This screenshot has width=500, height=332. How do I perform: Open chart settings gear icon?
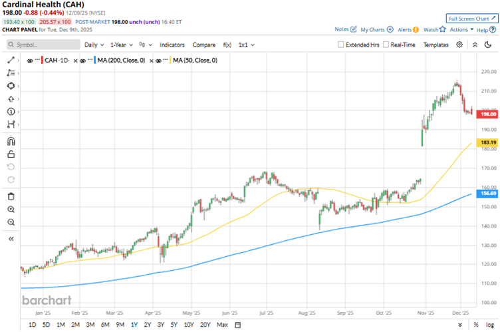[459, 45]
